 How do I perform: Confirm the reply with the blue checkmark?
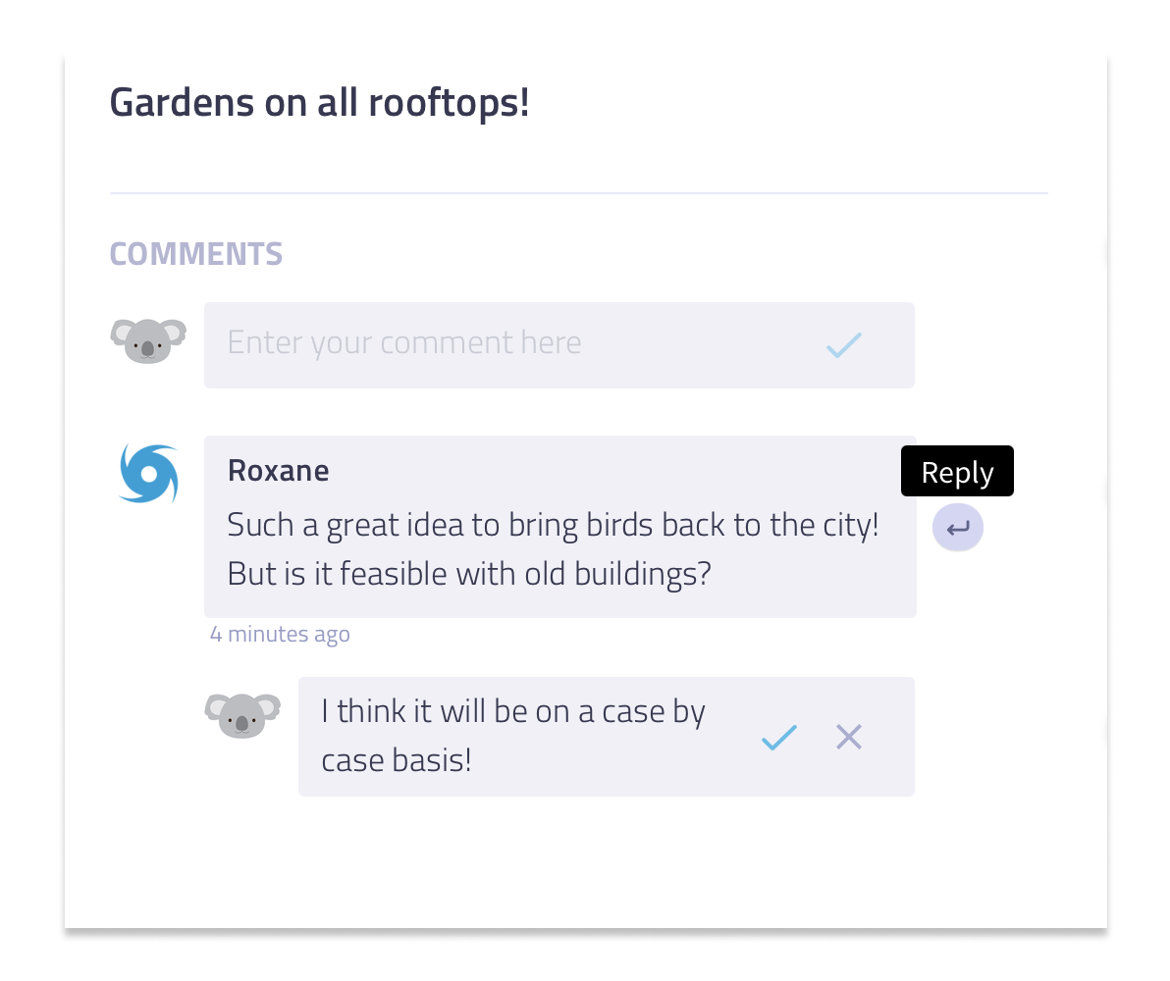(x=779, y=737)
